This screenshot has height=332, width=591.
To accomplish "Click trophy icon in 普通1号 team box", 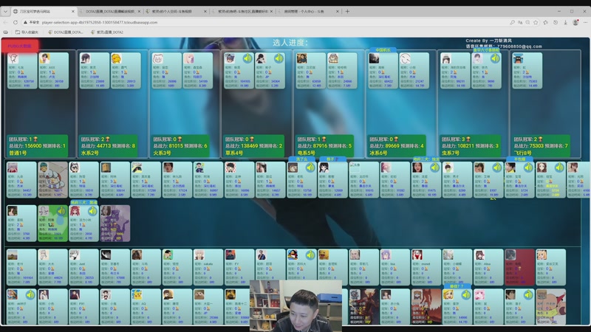I will (x=36, y=139).
